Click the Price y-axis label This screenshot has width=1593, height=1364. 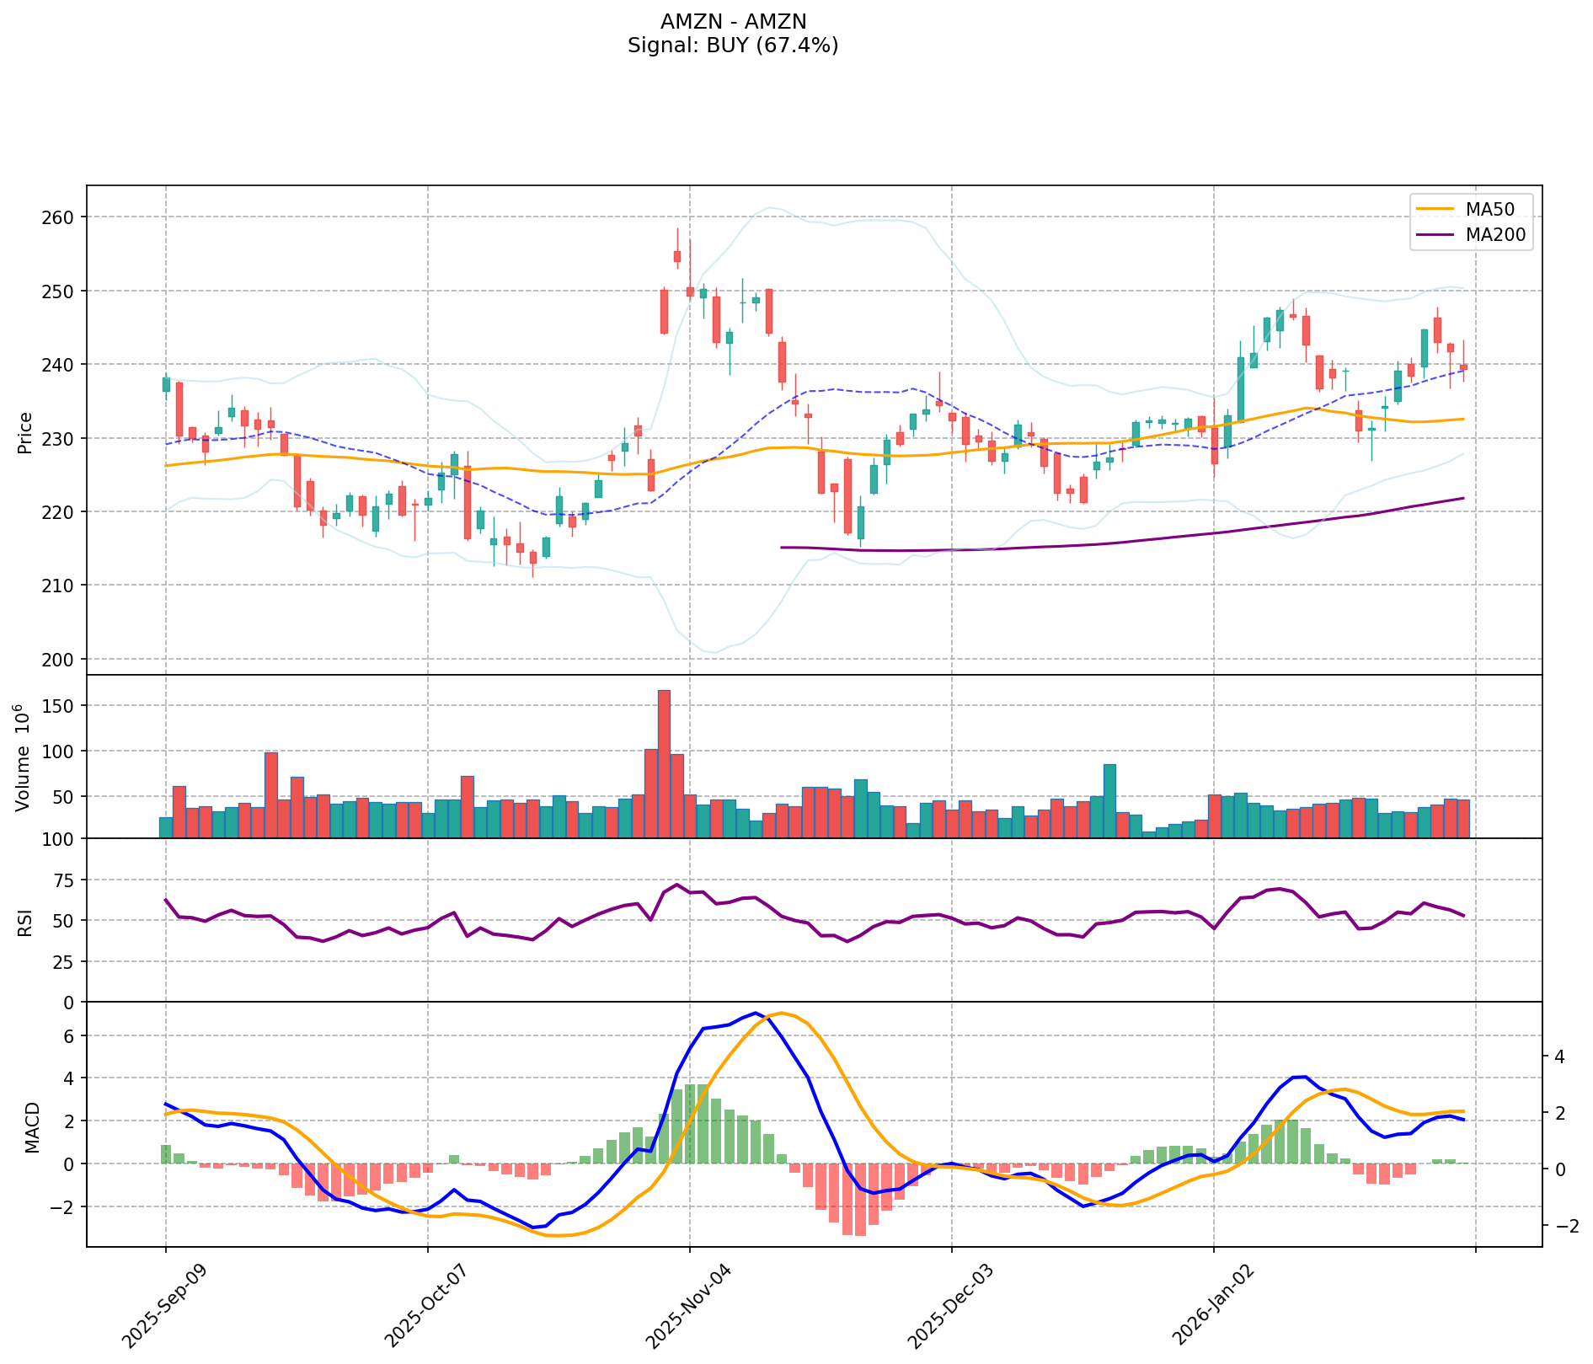25,432
